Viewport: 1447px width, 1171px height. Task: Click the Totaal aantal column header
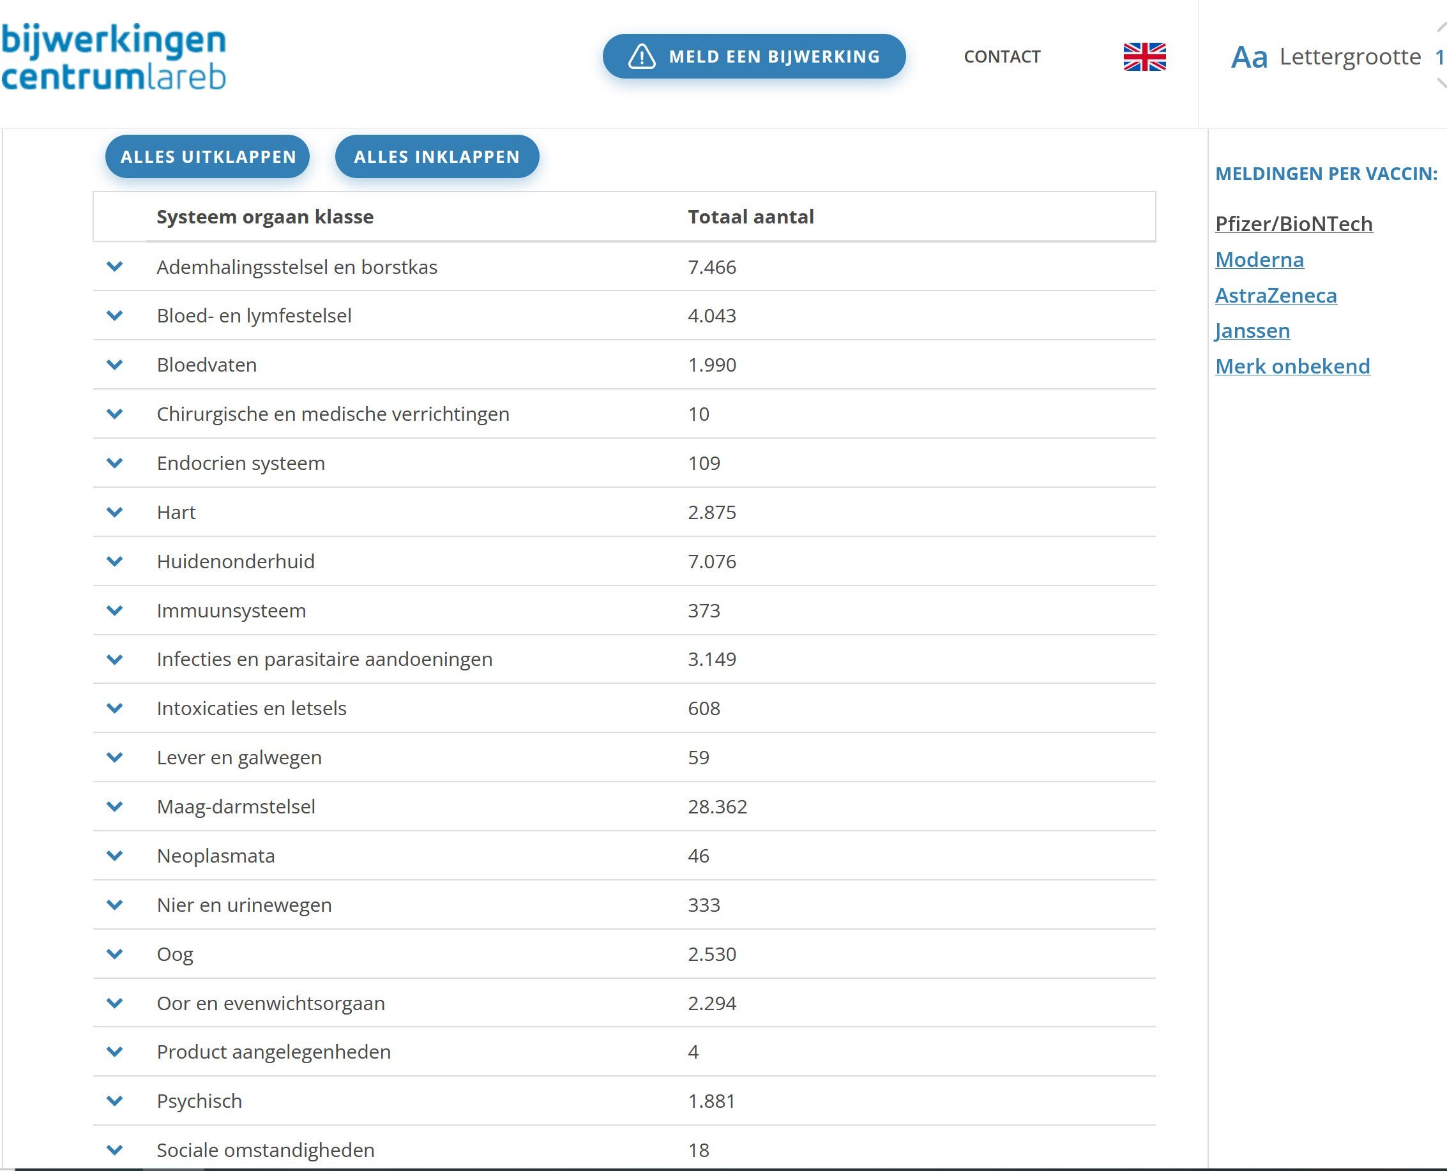pyautogui.click(x=750, y=216)
